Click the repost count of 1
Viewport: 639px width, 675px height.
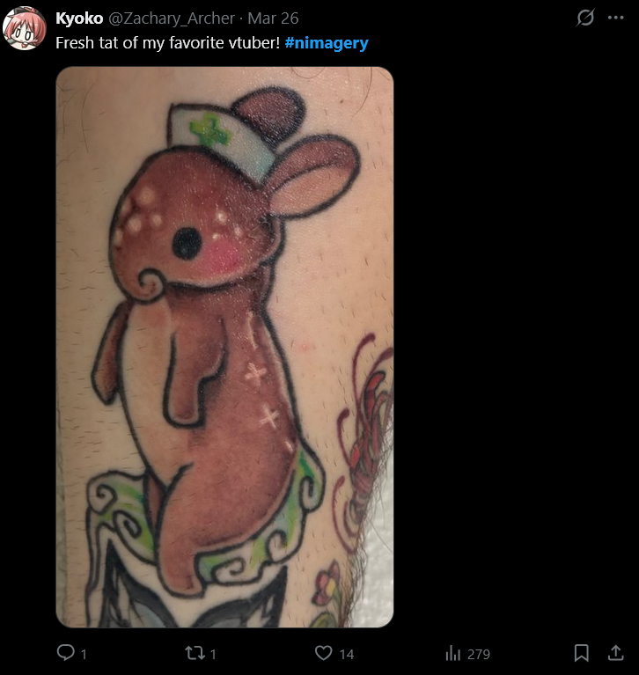point(213,655)
